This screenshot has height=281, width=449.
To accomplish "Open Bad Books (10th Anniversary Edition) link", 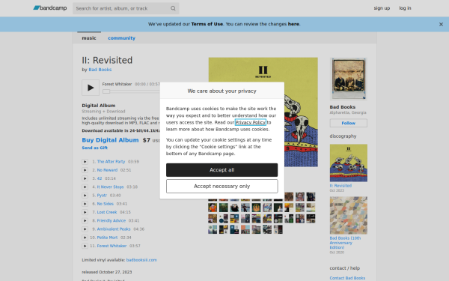I will (x=345, y=243).
